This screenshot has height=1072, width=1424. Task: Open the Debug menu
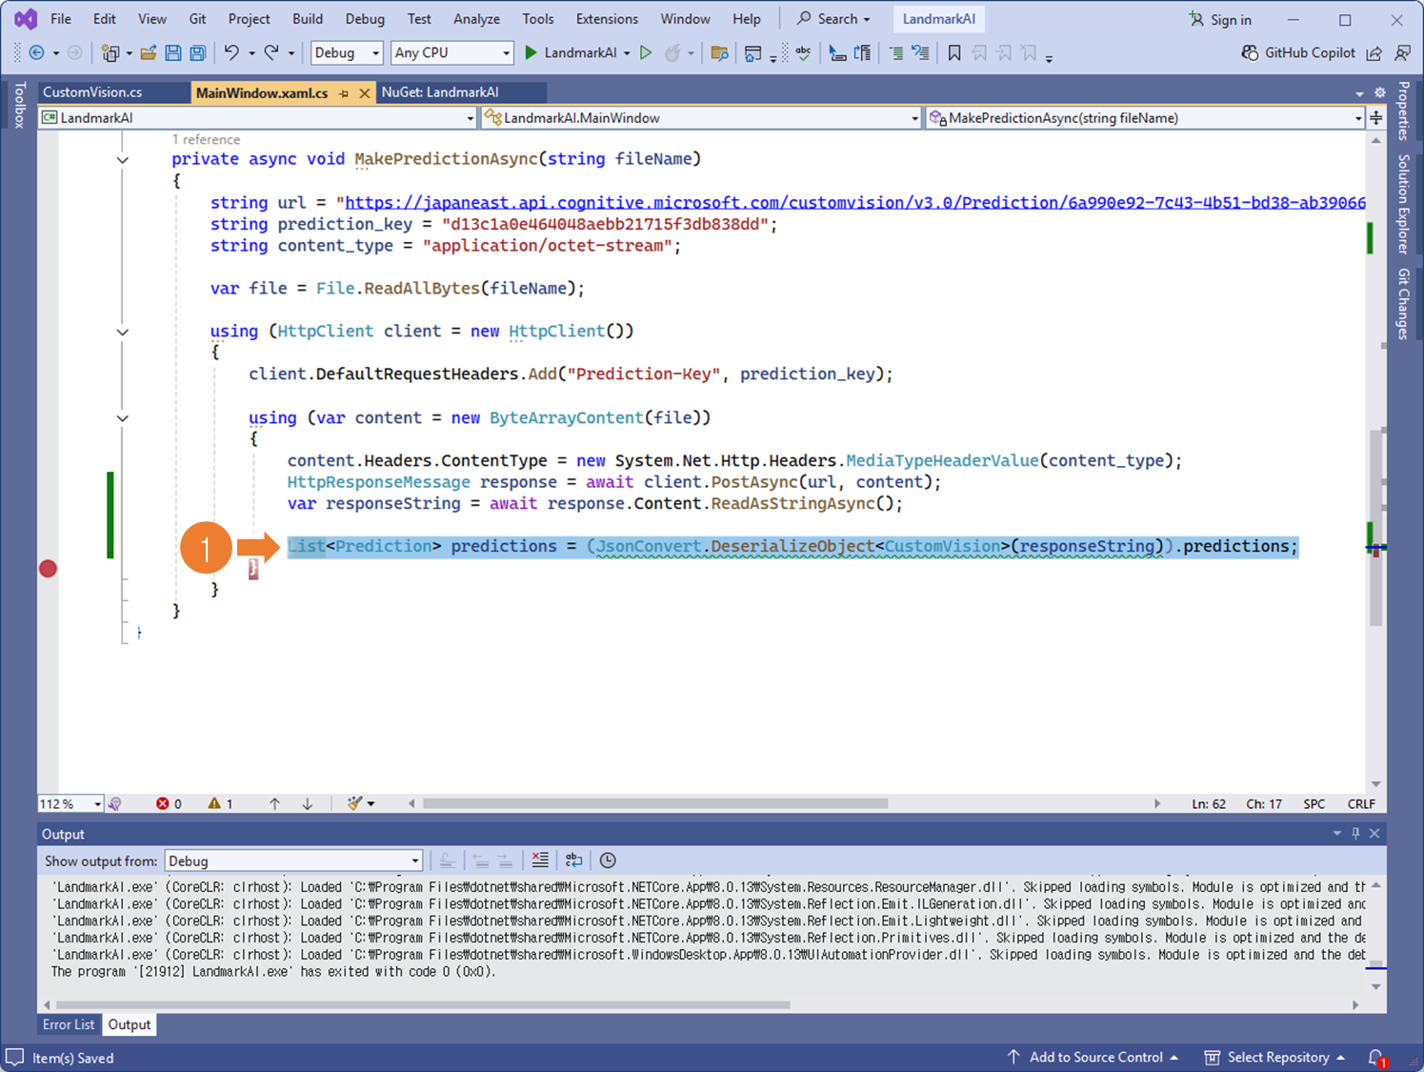click(365, 19)
